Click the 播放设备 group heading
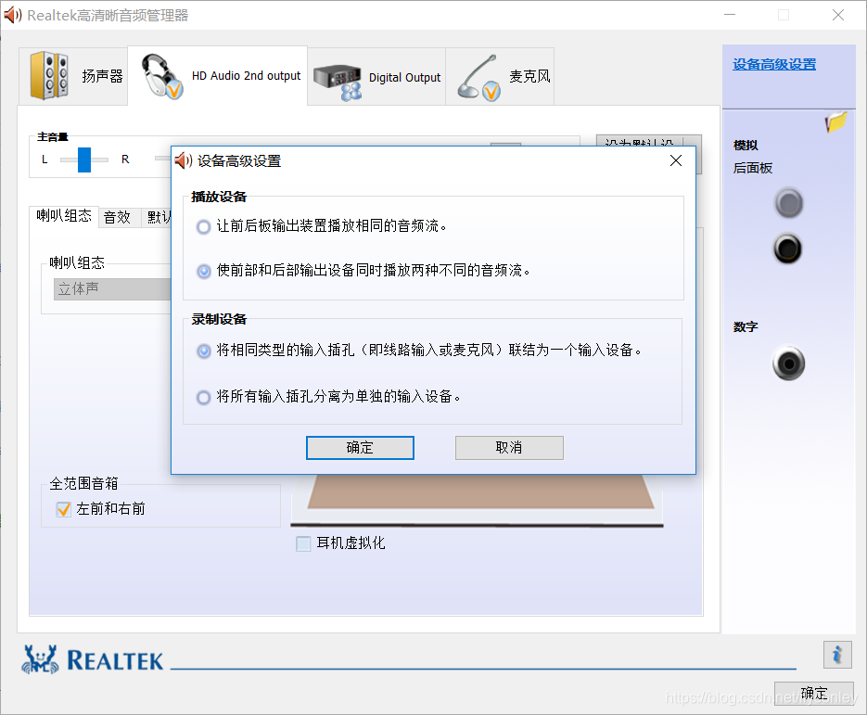867x715 pixels. (219, 197)
